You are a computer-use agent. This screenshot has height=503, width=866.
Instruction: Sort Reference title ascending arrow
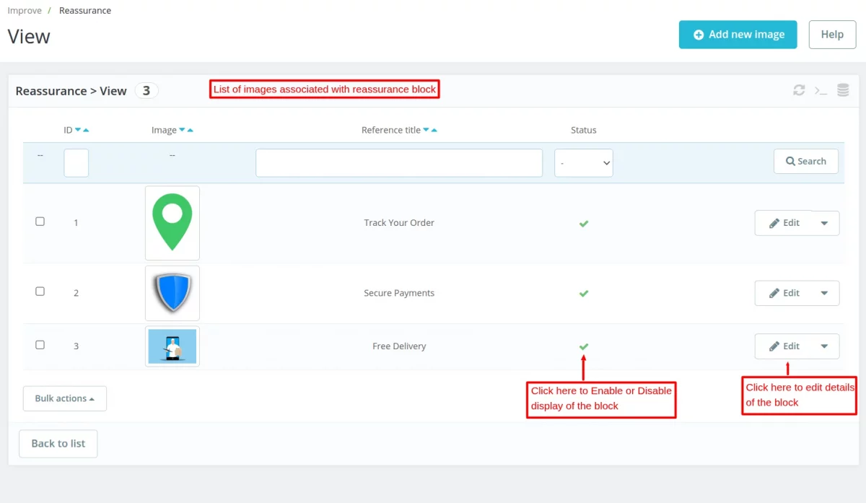pyautogui.click(x=434, y=130)
